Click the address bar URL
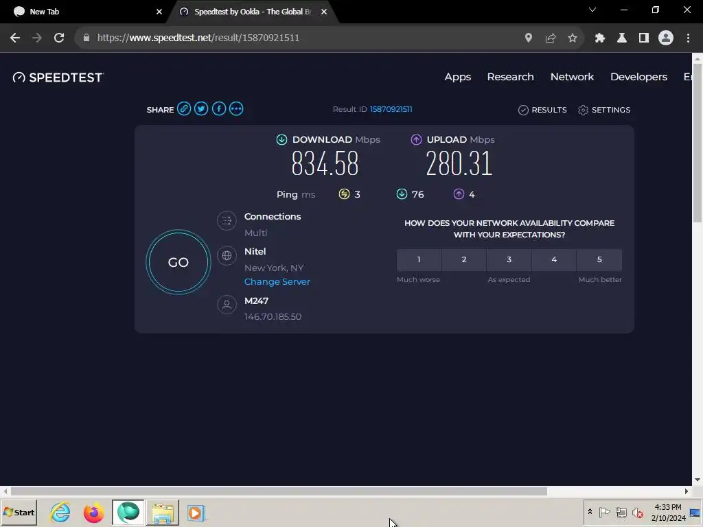This screenshot has height=527, width=703. (x=198, y=38)
